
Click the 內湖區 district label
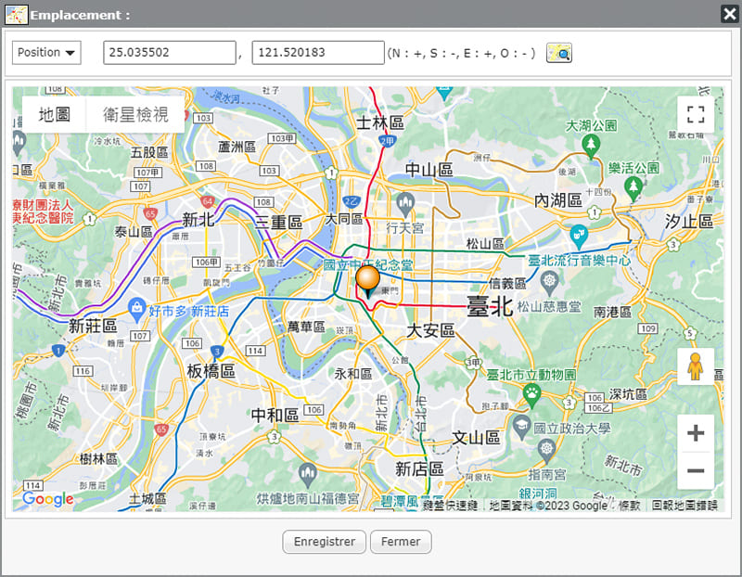[x=558, y=200]
